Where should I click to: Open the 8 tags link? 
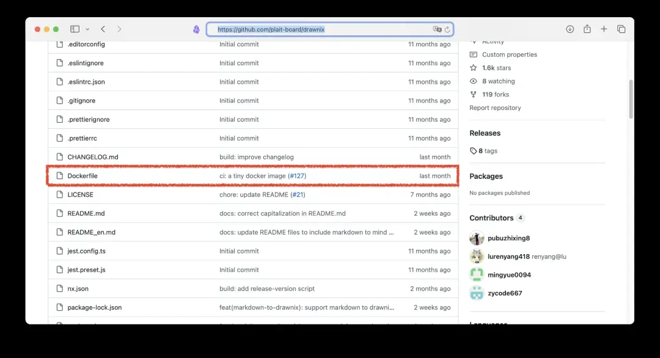[488, 151]
